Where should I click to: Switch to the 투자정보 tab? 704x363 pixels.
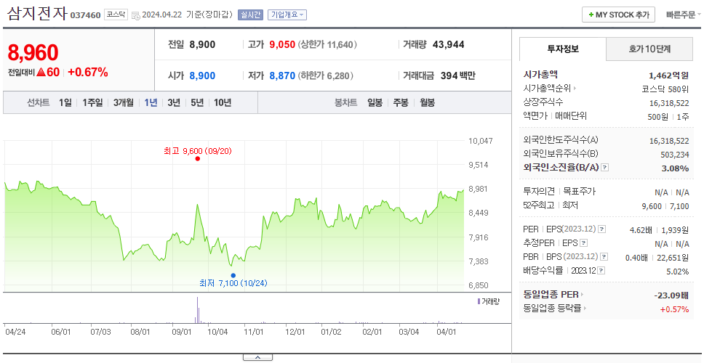pyautogui.click(x=563, y=49)
